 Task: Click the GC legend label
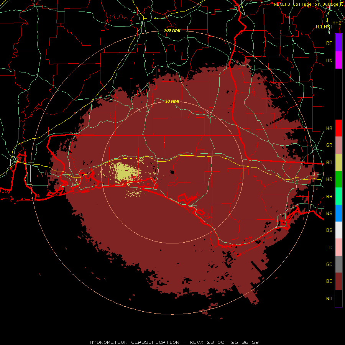[x=329, y=264]
